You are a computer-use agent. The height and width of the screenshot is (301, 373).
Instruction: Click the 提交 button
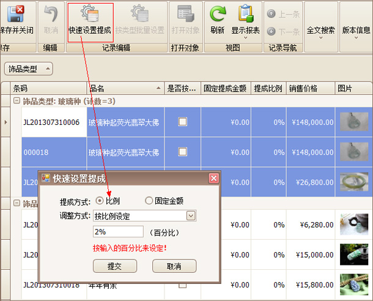coord(115,266)
